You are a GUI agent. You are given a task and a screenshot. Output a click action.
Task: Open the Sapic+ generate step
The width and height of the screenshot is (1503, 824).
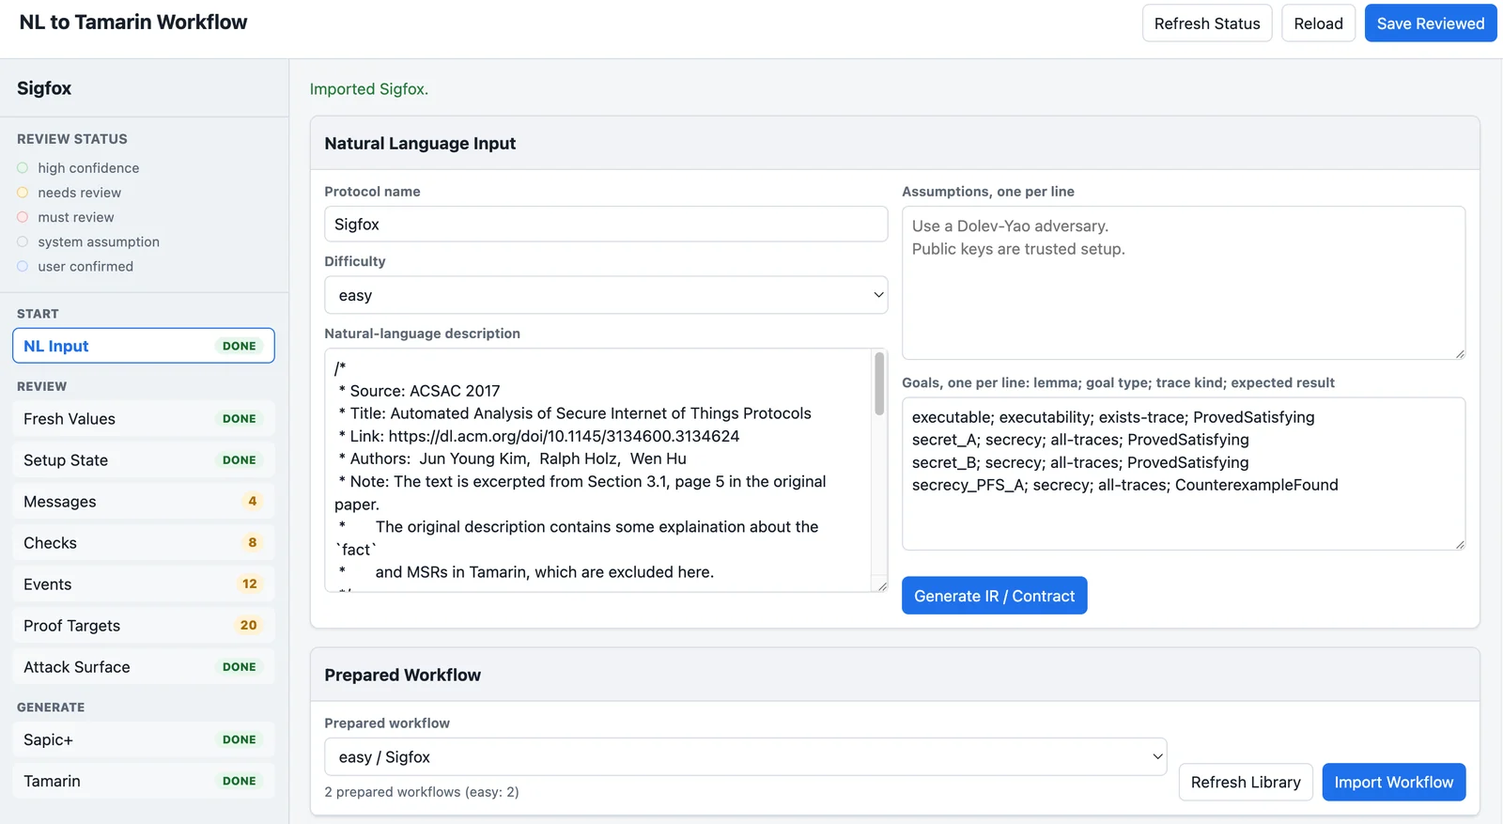[144, 739]
